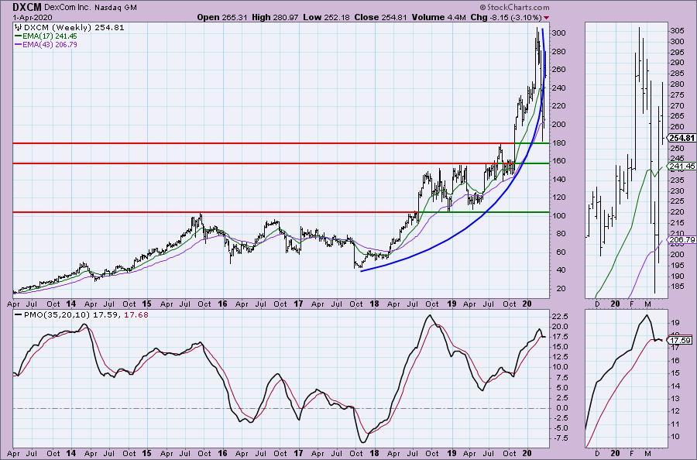
Task: Click the 'Volume 4.4M' value
Action: pyautogui.click(x=439, y=17)
